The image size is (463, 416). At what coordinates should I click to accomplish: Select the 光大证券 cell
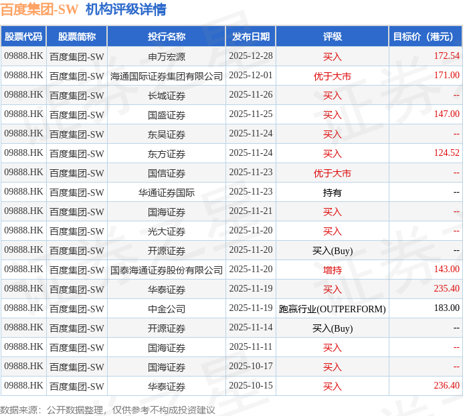[167, 231]
